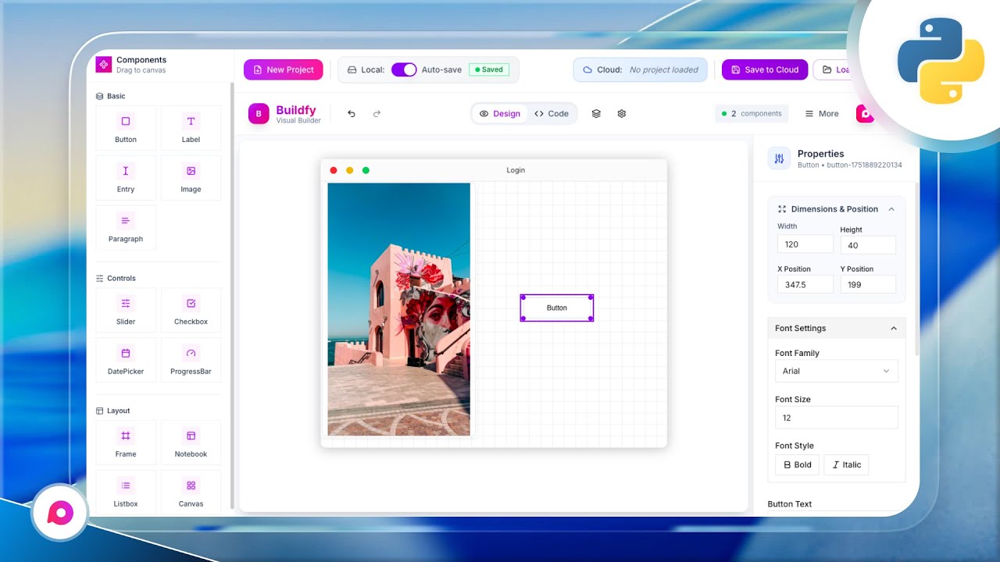The height and width of the screenshot is (562, 1000).
Task: Select the Image component tile
Action: point(191,178)
